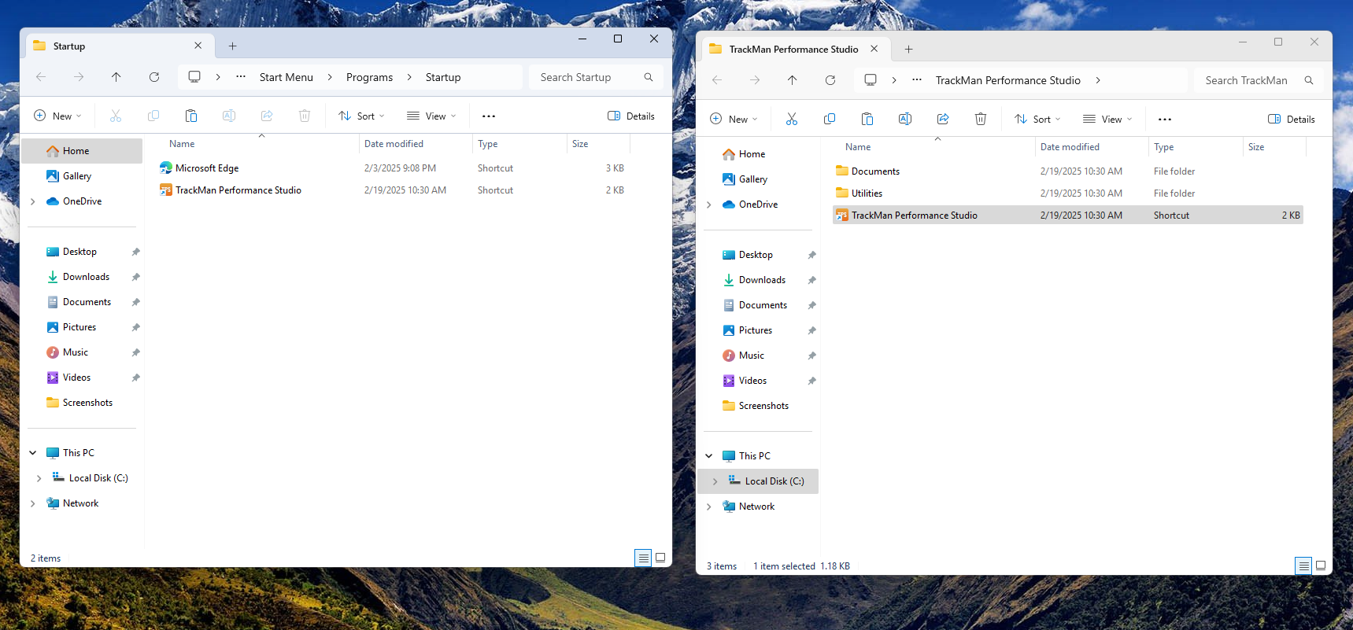
Task: Go up one level in TrackMan window
Action: click(x=793, y=80)
